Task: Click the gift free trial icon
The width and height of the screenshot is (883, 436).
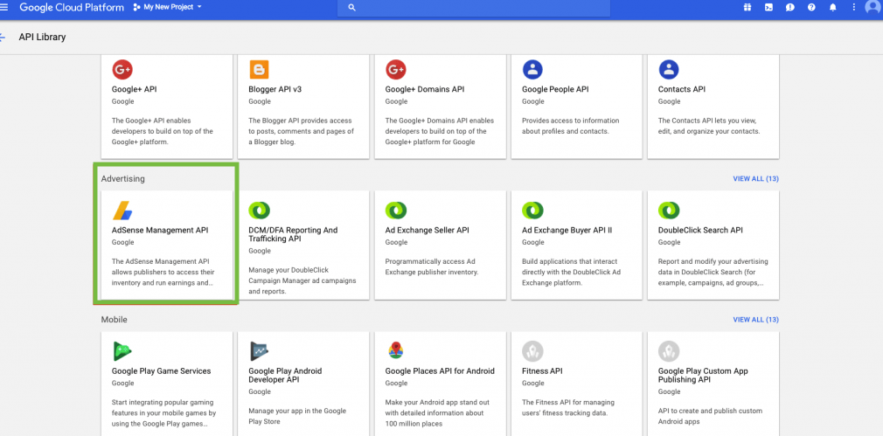Action: [x=747, y=7]
